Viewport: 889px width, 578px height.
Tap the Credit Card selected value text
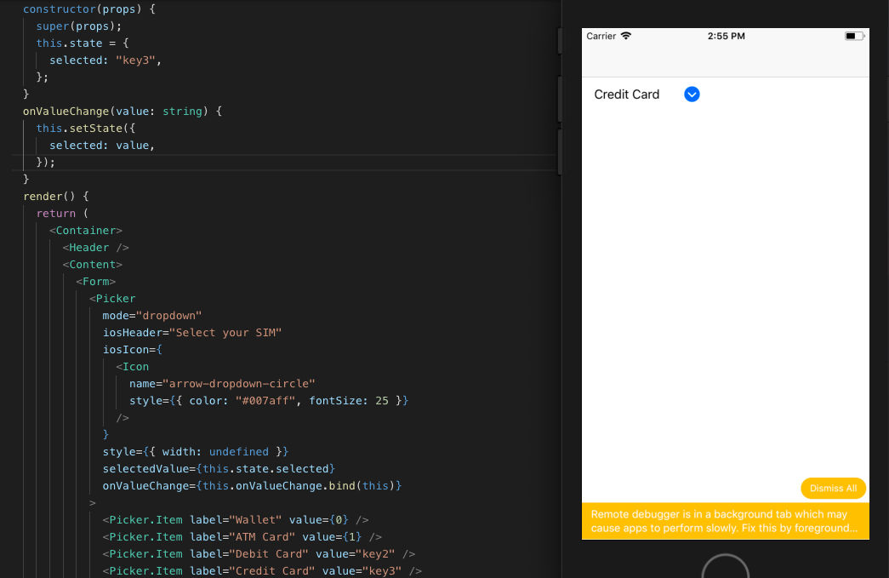click(626, 94)
